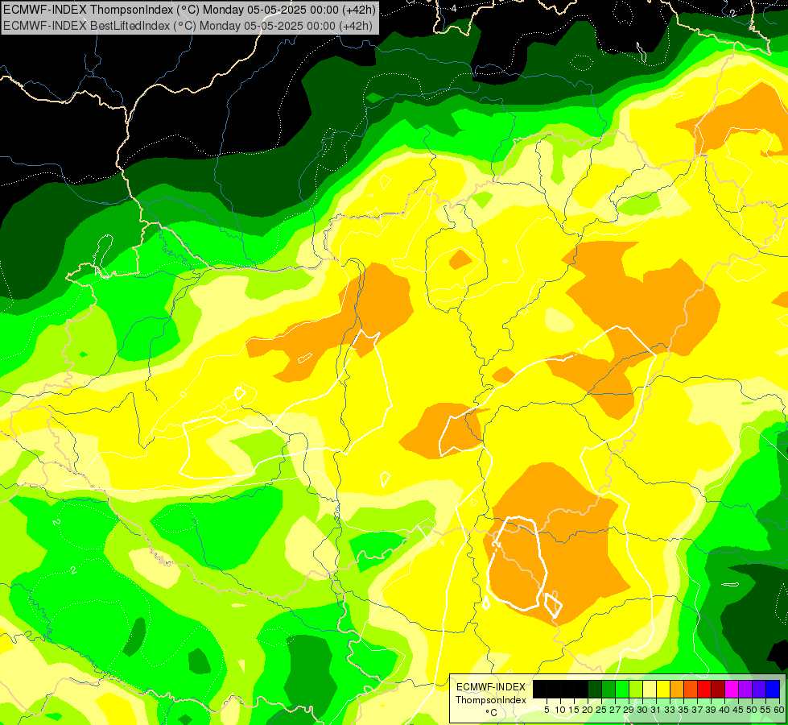This screenshot has width=788, height=725.
Task: Select the dark red 39–40 legend swatch
Action: click(718, 689)
